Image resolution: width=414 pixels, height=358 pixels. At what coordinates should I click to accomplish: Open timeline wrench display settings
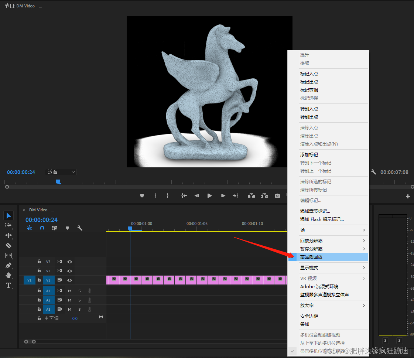pos(80,228)
